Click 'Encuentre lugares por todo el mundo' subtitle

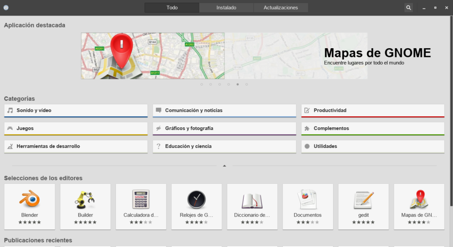pos(364,63)
